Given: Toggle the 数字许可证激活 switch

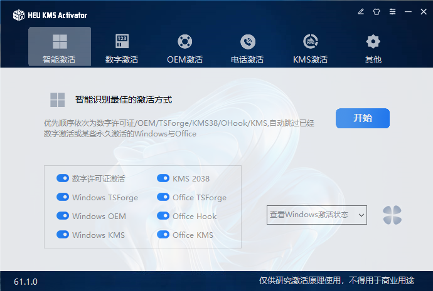Looking at the screenshot, I should click(x=63, y=178).
